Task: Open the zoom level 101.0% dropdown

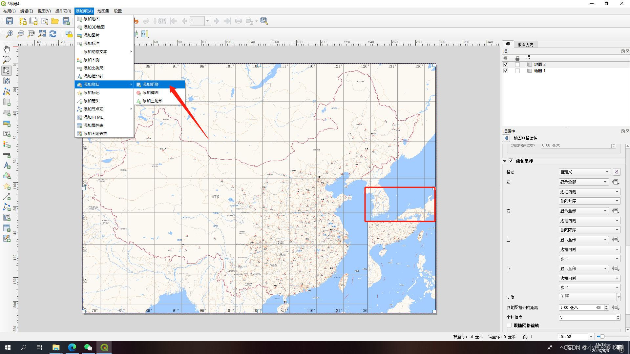Action: 591,337
